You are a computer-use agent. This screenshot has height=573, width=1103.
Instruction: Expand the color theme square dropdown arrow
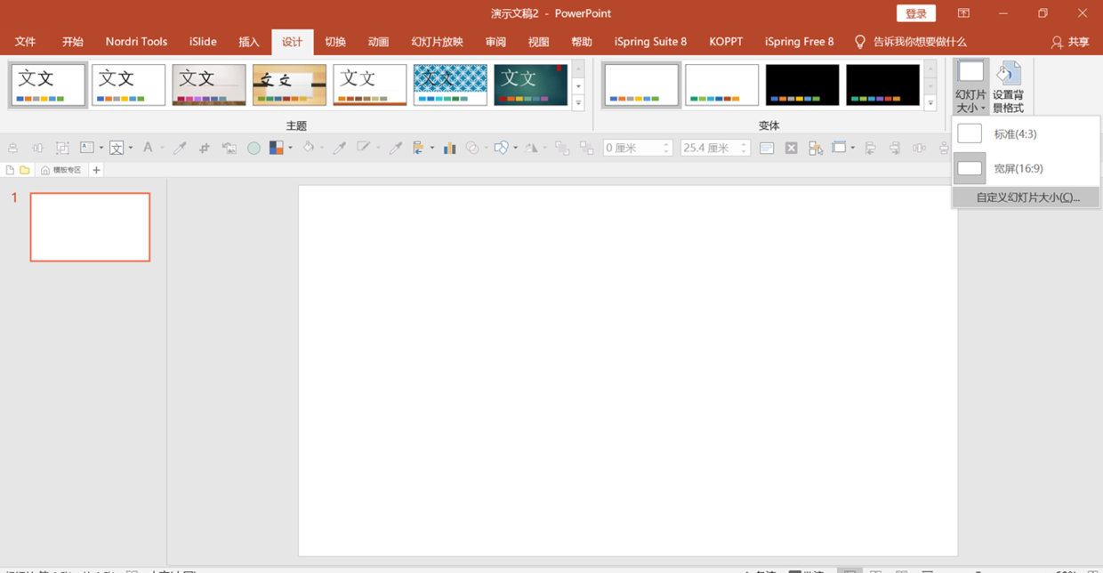(x=290, y=148)
